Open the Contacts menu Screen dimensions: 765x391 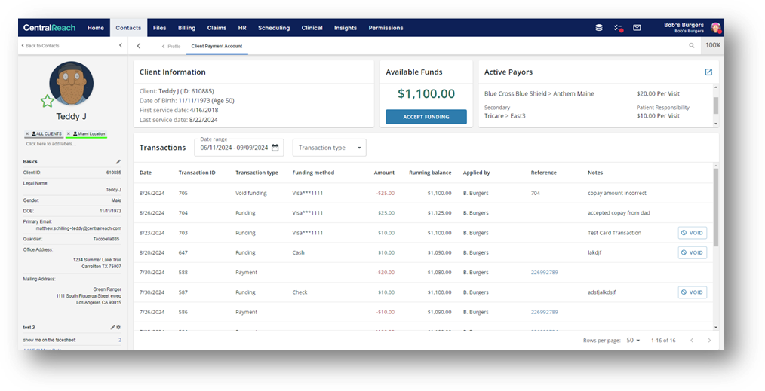(x=128, y=28)
